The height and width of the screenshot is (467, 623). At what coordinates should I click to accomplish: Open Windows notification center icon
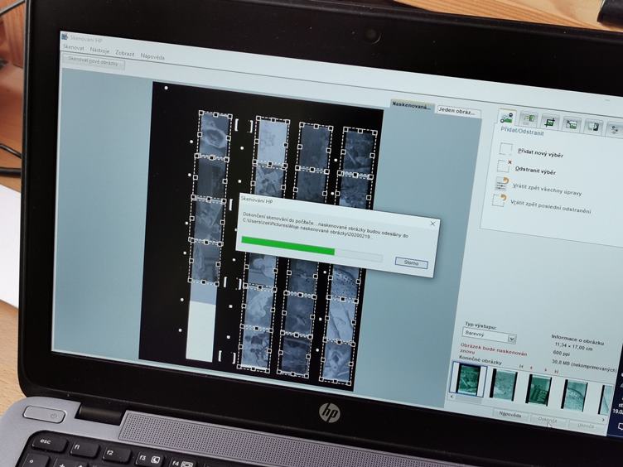[621, 427]
